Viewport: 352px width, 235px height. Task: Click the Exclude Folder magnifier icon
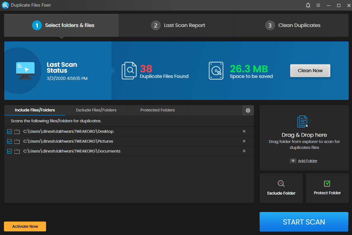[x=281, y=183]
